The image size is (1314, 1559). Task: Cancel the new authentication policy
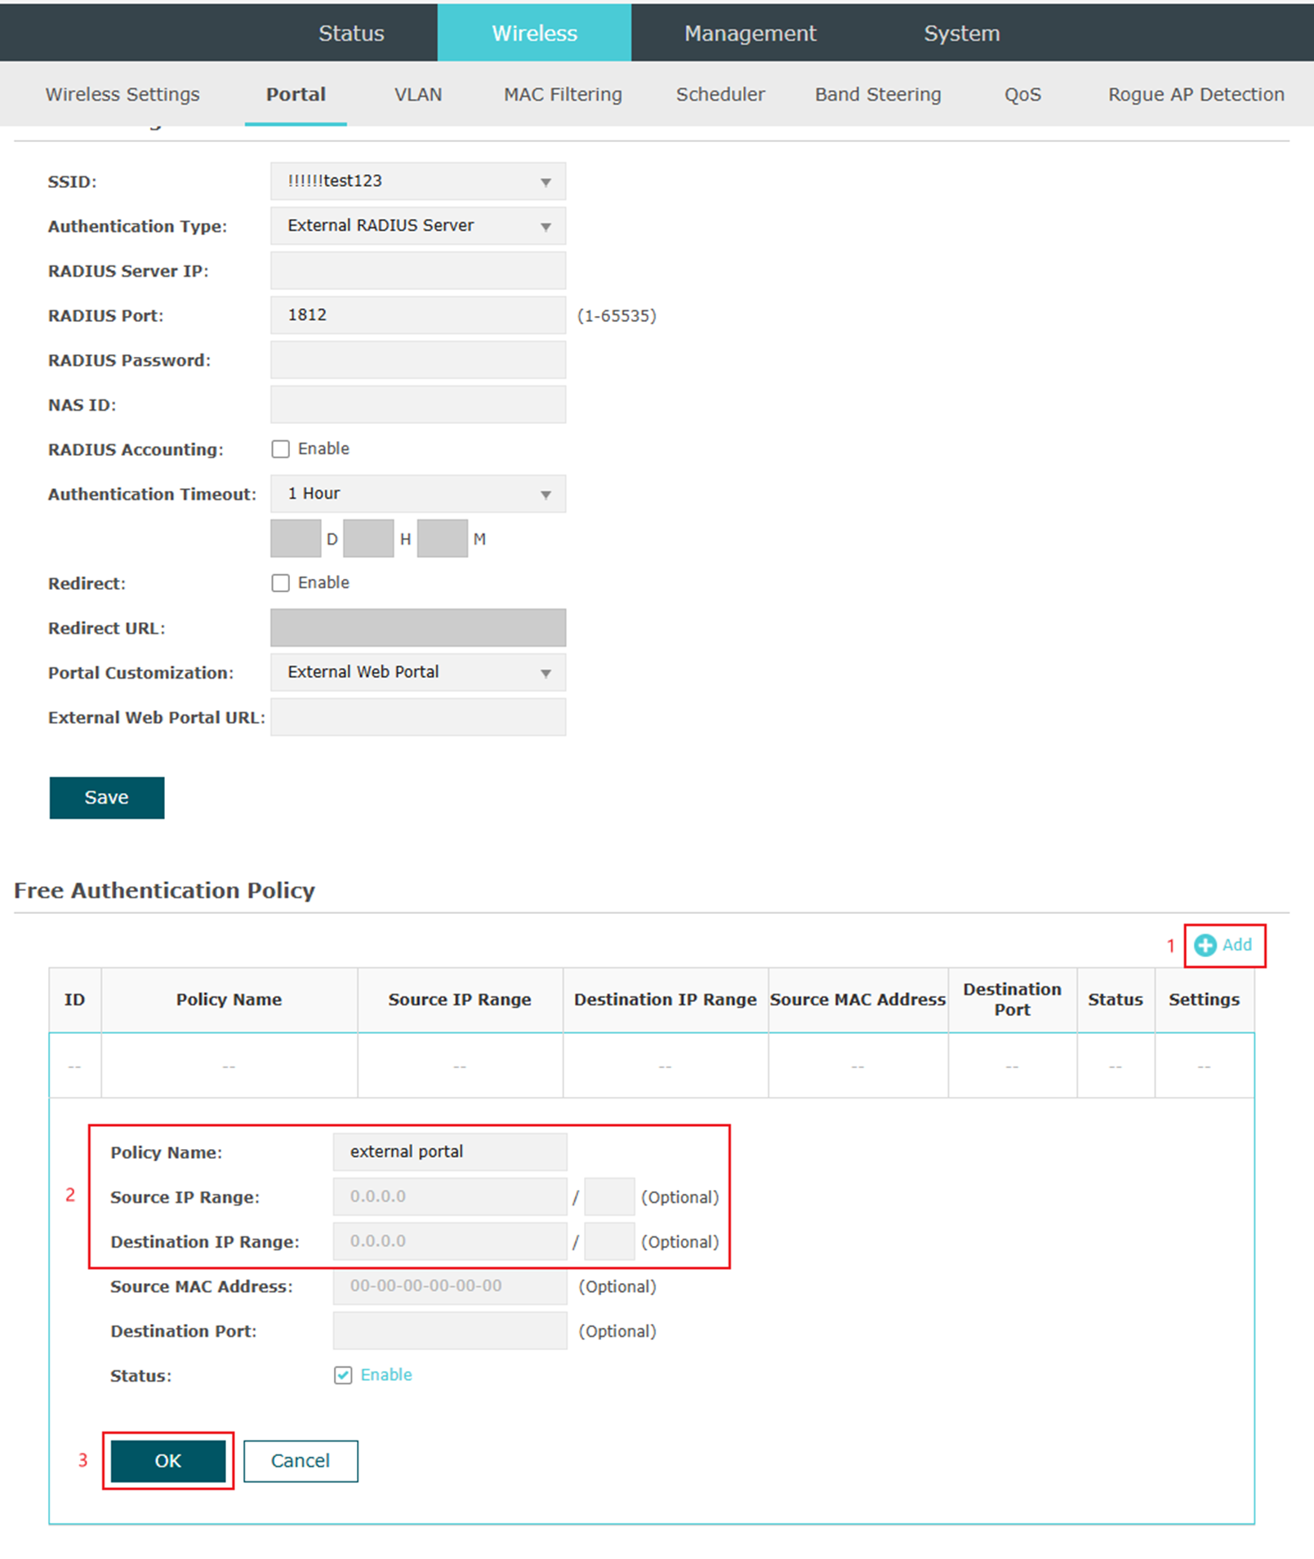(300, 1461)
